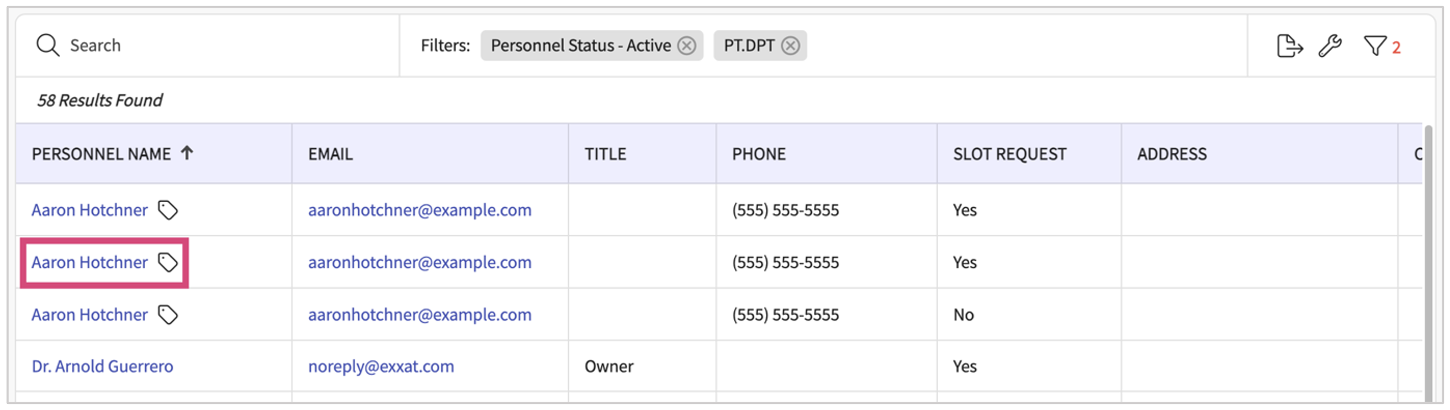The height and width of the screenshot is (410, 1450).
Task: Click the magnifying glass search icon
Action: (x=47, y=45)
